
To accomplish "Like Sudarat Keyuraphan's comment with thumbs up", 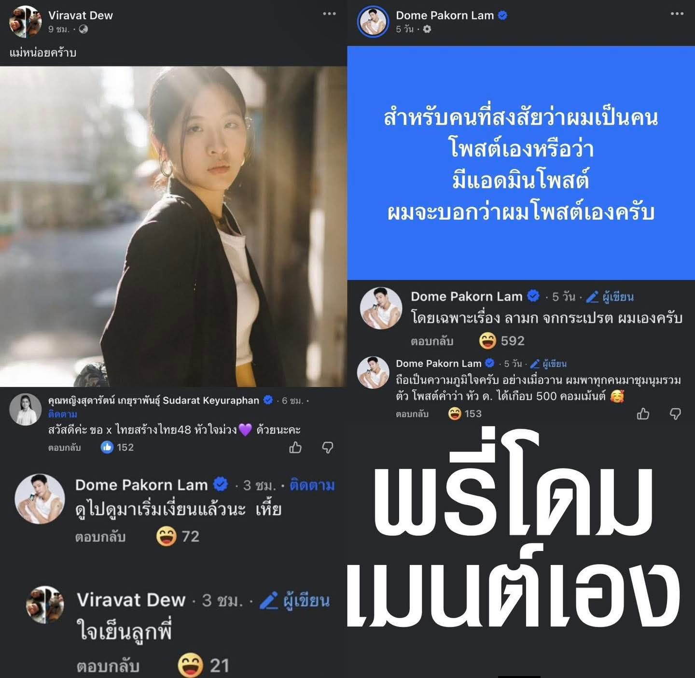I will (295, 448).
